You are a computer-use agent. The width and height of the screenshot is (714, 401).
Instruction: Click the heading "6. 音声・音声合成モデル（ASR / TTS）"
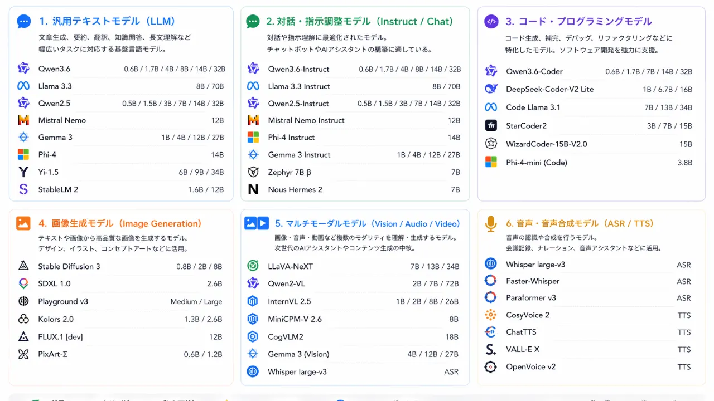(x=580, y=223)
